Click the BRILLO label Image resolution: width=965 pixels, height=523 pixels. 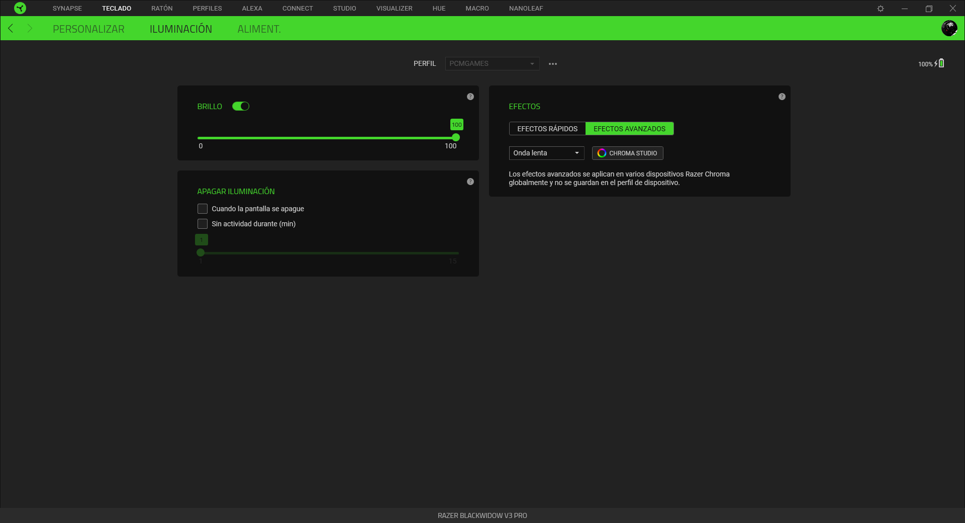(x=210, y=107)
